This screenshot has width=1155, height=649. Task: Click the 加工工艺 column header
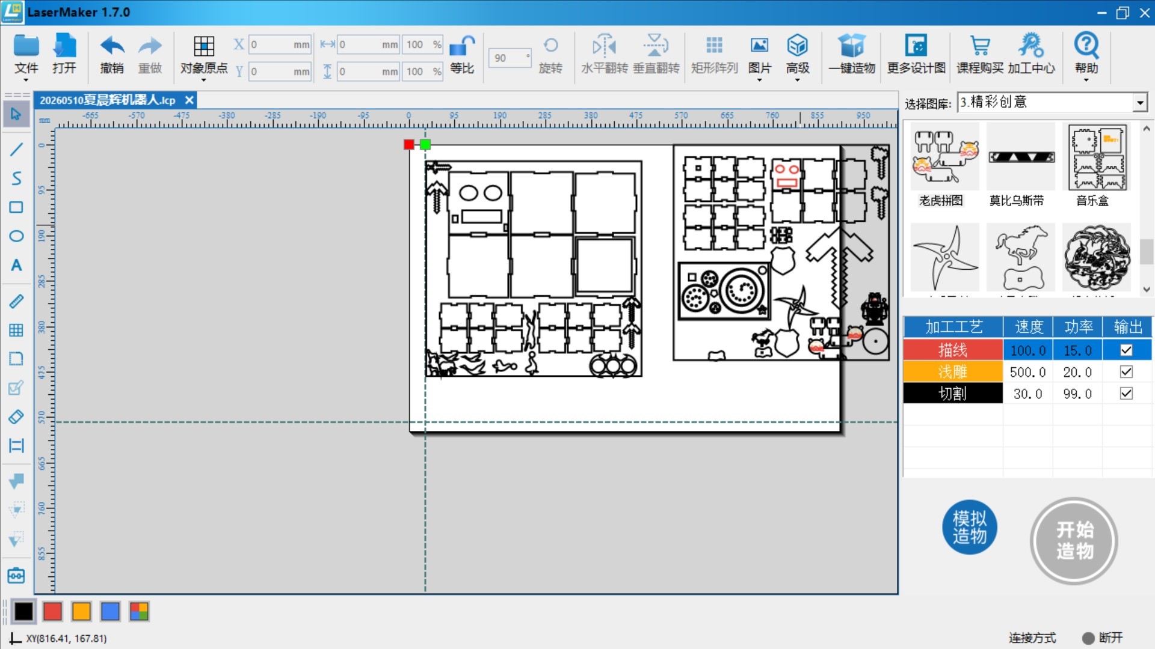(953, 327)
